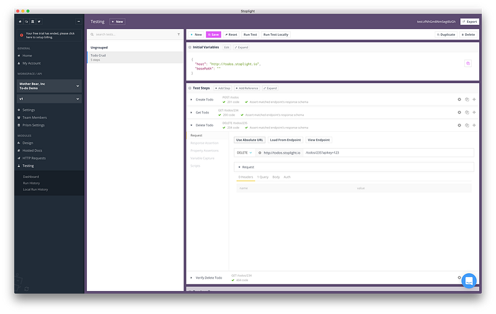Click the home icon in sidebar top bar

point(20,22)
